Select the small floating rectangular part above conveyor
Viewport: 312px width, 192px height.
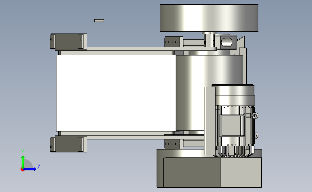pyautogui.click(x=99, y=21)
